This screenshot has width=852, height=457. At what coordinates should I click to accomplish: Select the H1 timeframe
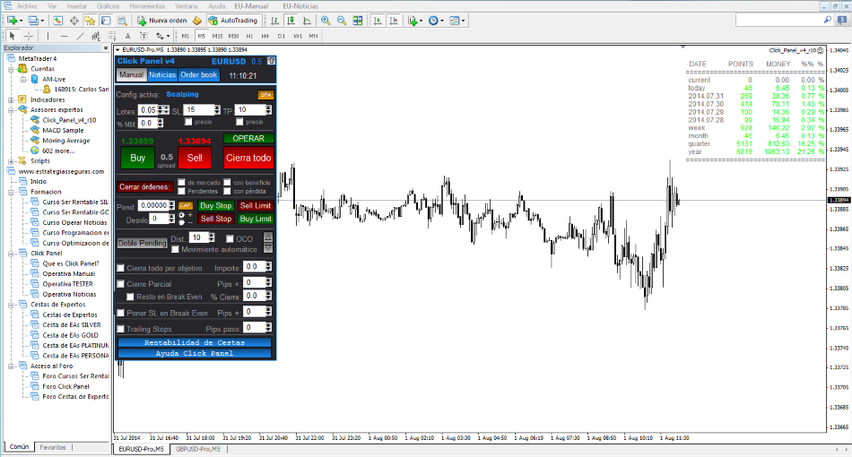coord(249,36)
